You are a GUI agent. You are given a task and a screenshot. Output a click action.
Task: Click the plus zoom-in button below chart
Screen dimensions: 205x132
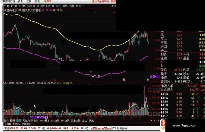click(x=152, y=121)
